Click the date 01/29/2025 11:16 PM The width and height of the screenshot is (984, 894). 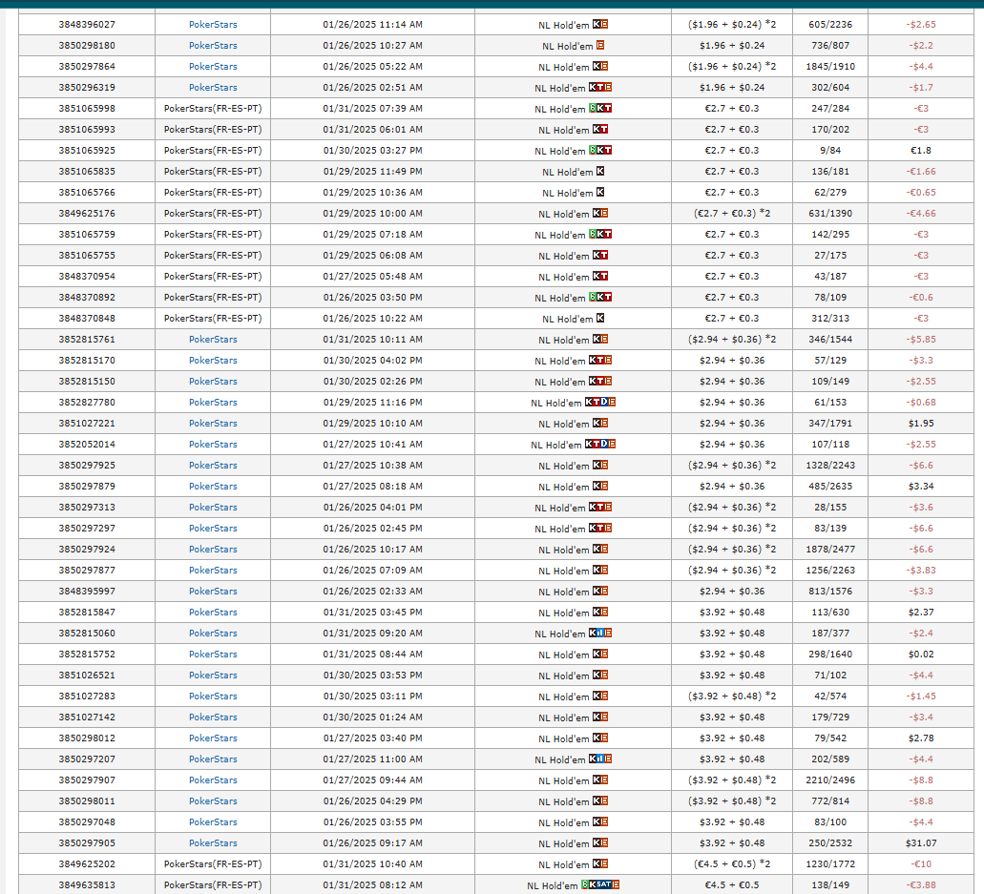click(373, 402)
